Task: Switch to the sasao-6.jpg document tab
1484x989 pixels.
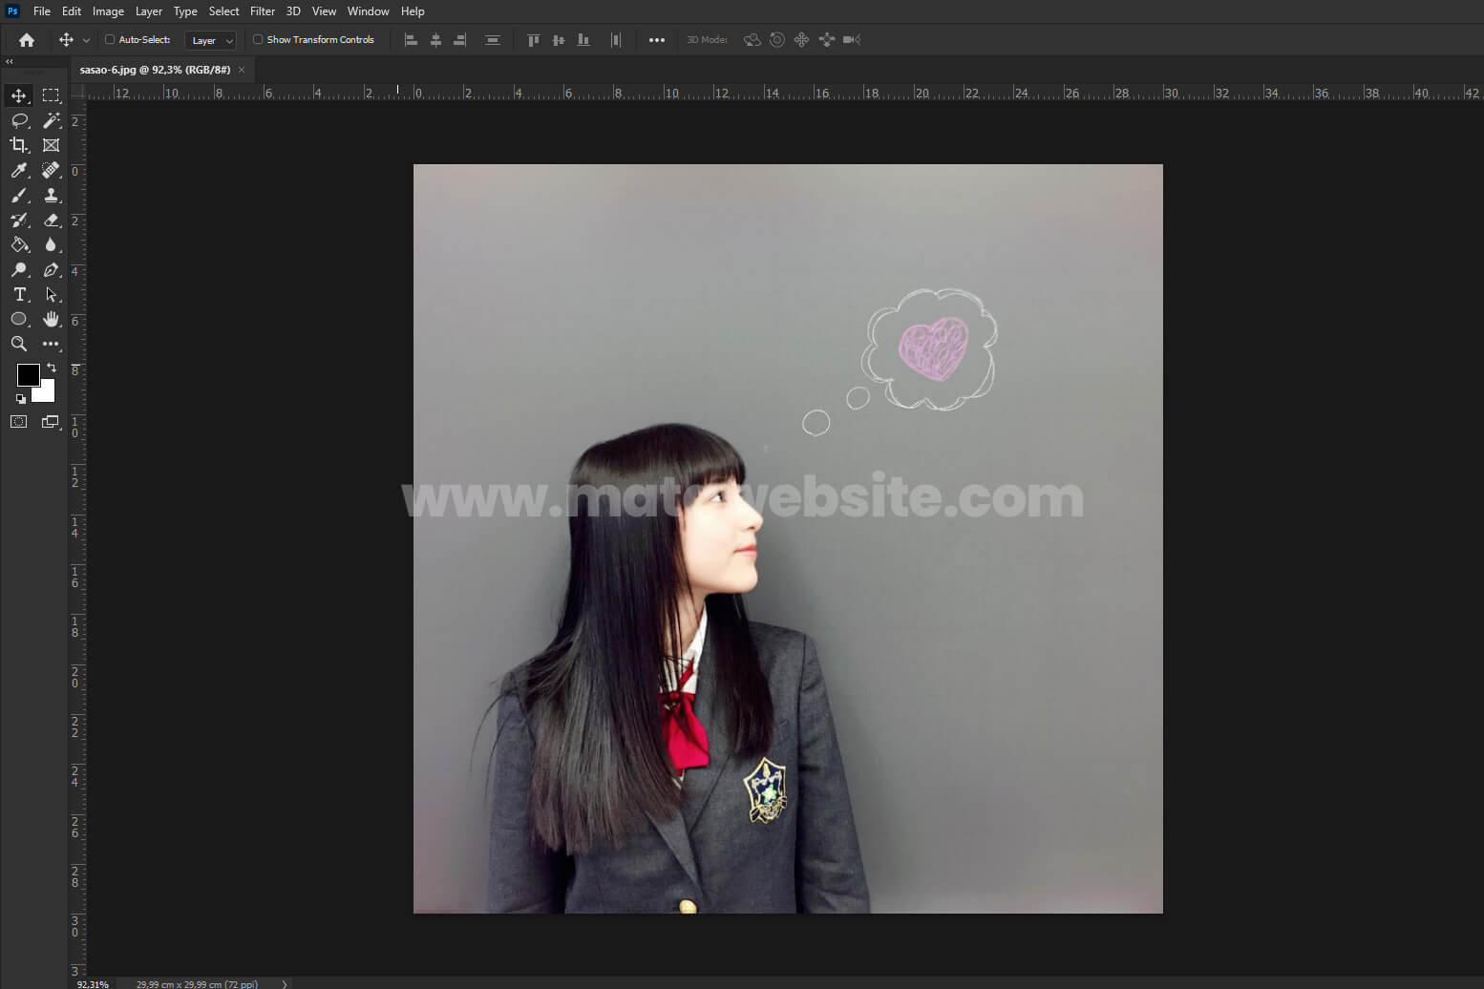Action: (x=155, y=70)
